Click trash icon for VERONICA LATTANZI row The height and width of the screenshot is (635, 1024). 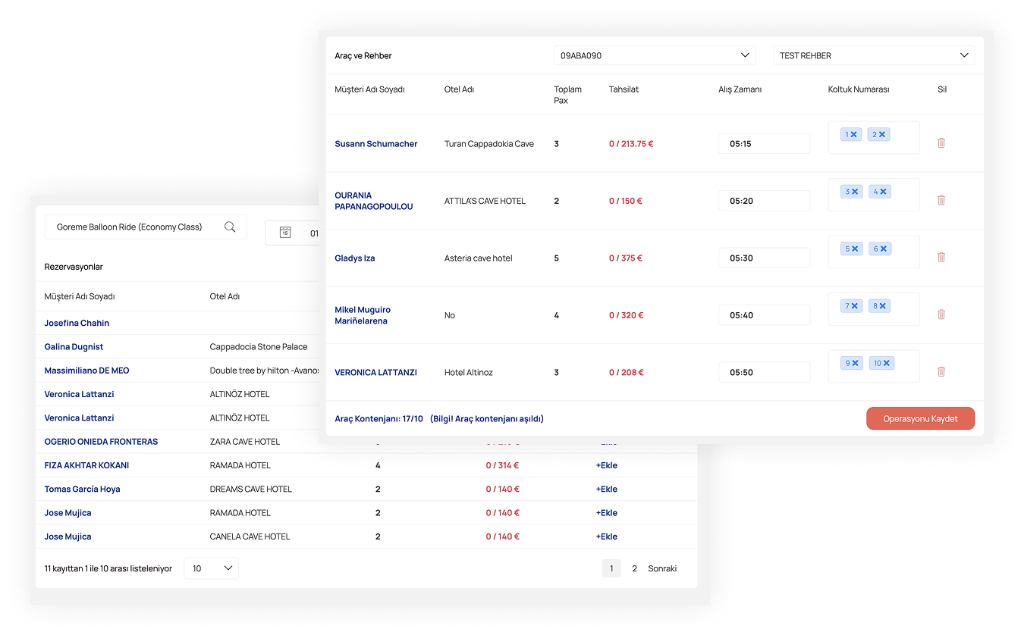coord(941,372)
